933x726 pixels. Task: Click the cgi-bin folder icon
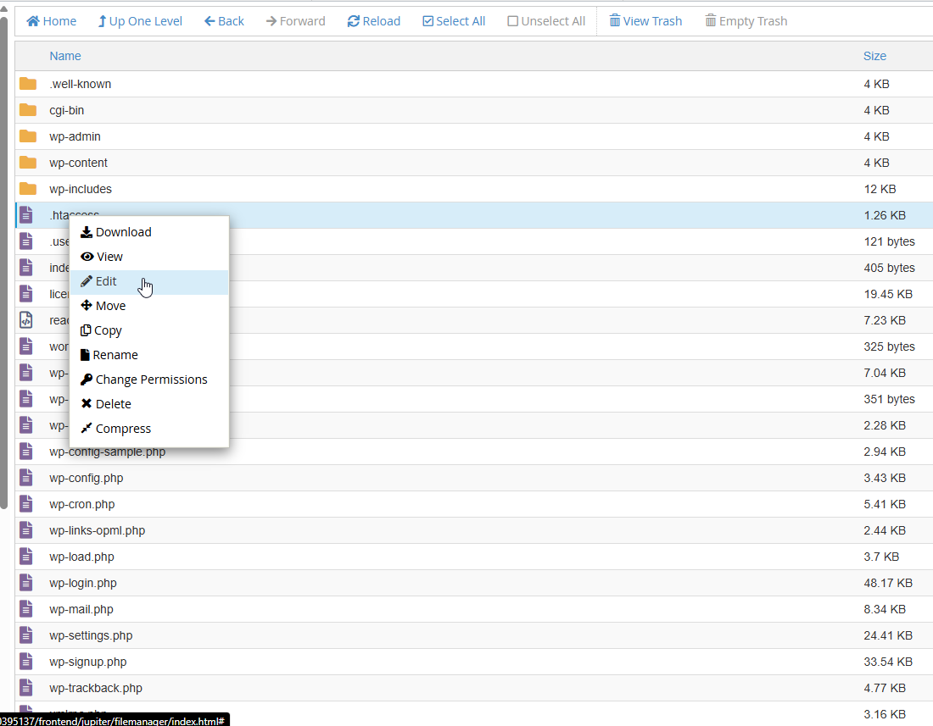[x=28, y=110]
